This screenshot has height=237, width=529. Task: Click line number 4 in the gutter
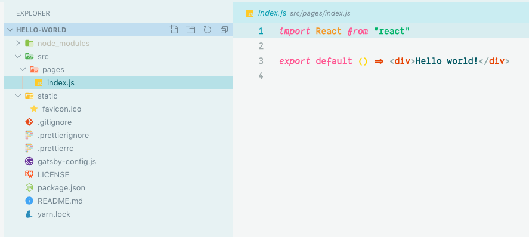pyautogui.click(x=261, y=76)
